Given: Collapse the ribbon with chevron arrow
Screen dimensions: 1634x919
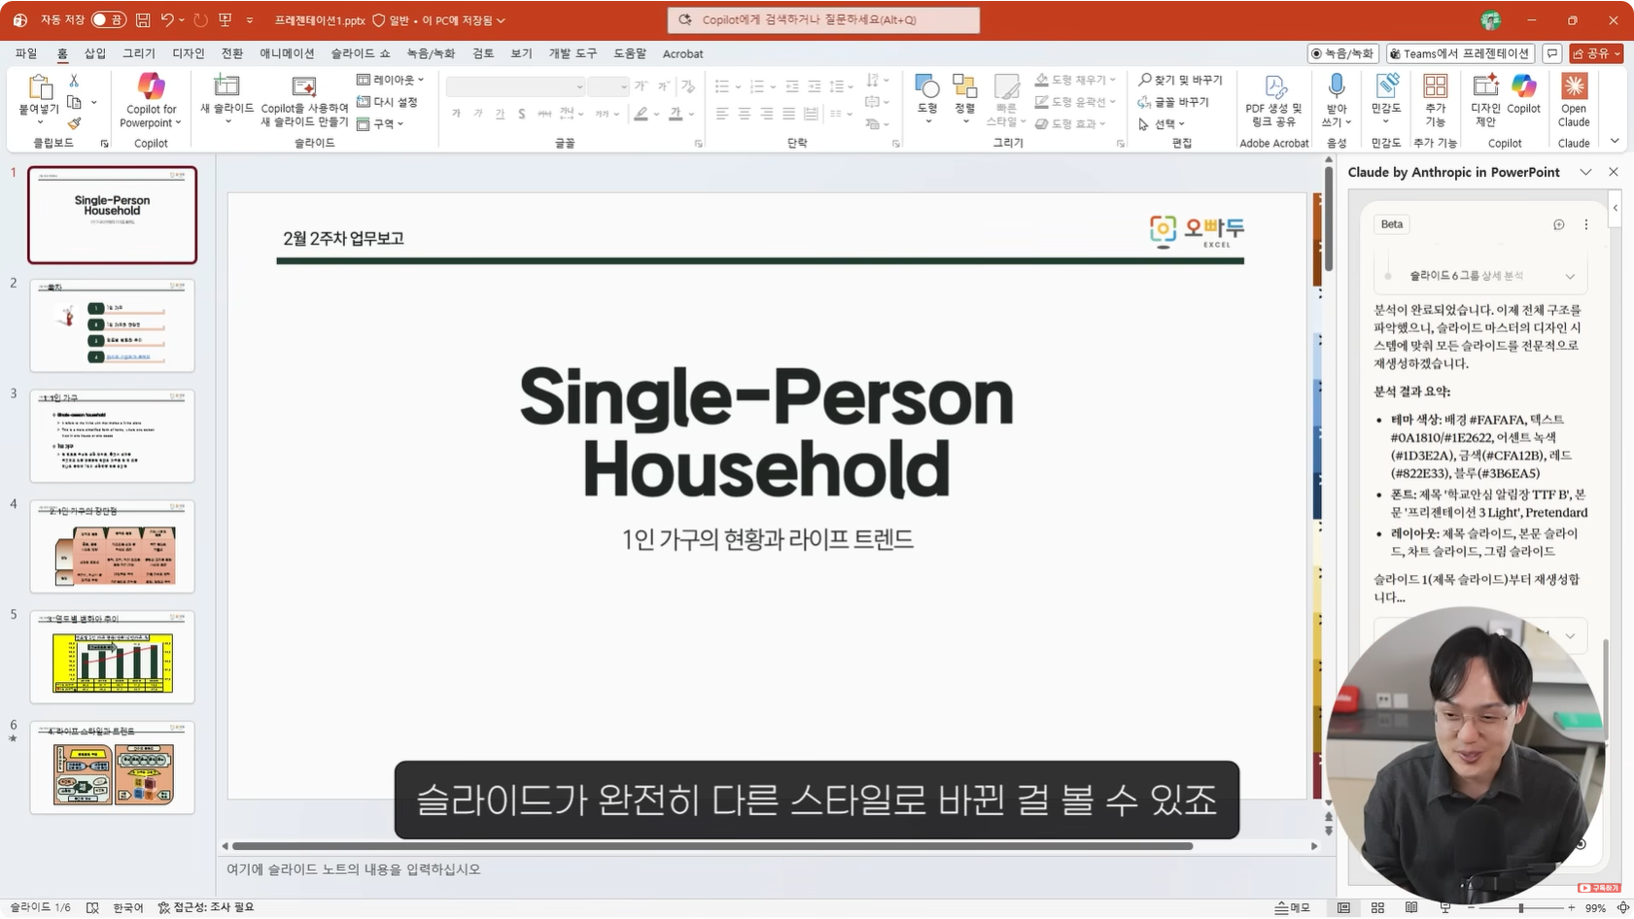Looking at the screenshot, I should [1615, 142].
